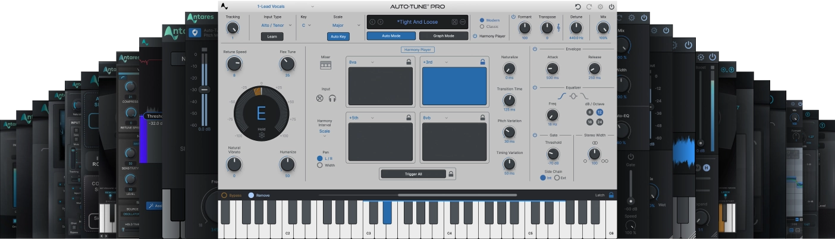Switch to Graph Mode

(443, 36)
